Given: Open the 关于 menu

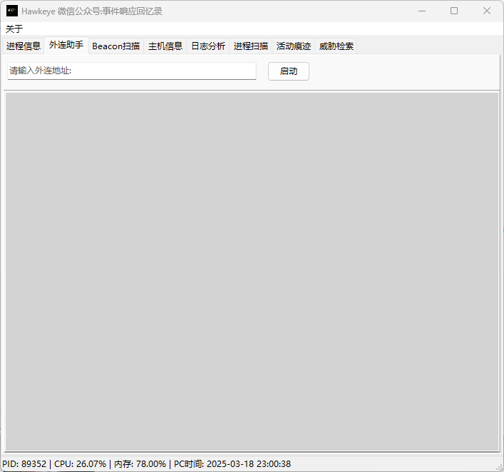Looking at the screenshot, I should 14,29.
